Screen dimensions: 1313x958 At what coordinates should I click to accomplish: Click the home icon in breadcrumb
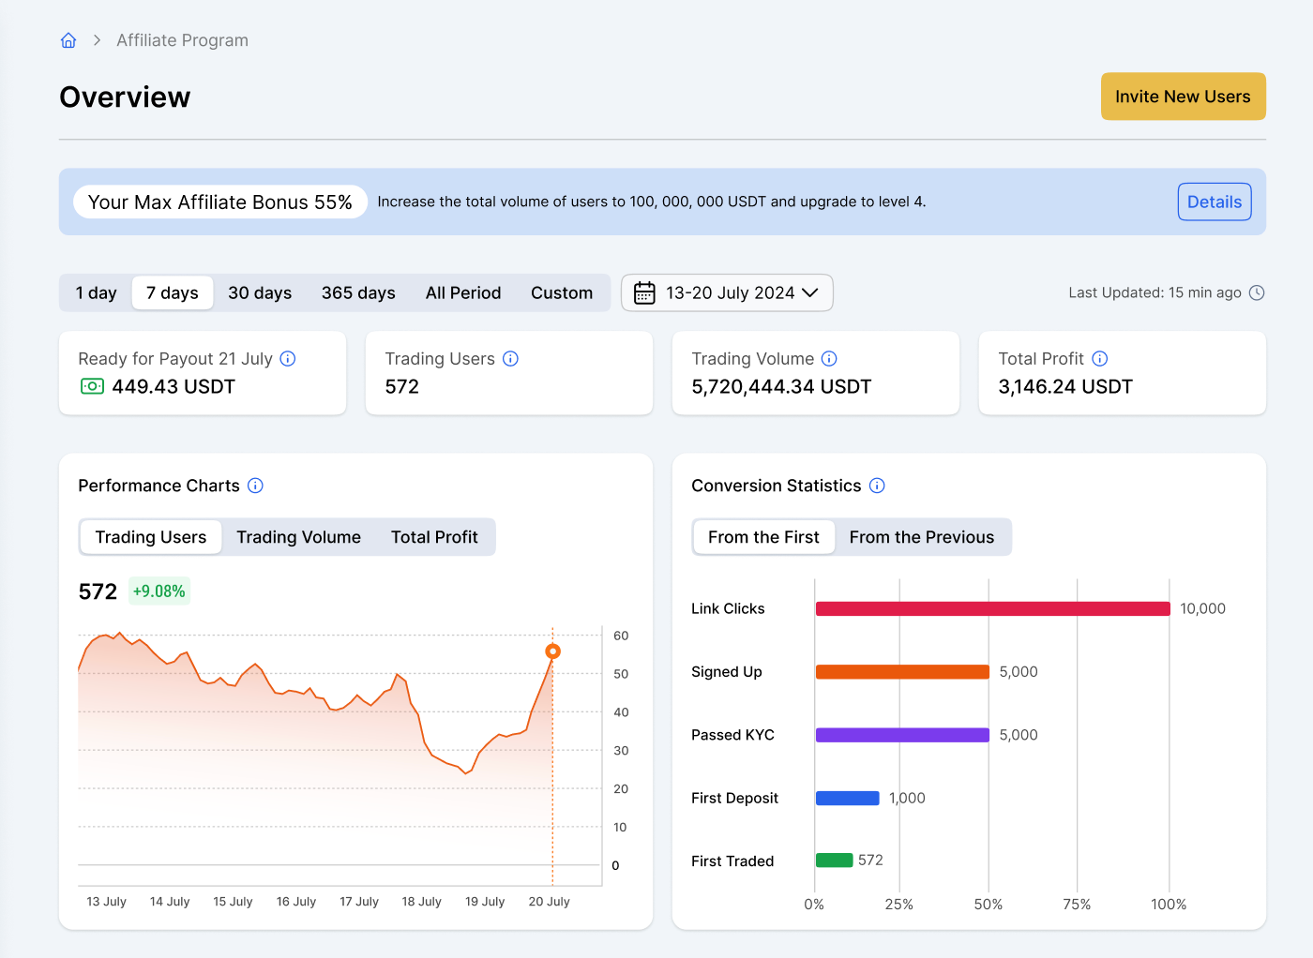coord(68,40)
